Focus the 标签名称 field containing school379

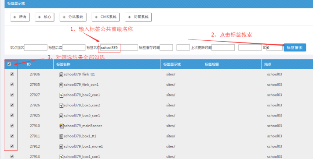click(x=119, y=48)
